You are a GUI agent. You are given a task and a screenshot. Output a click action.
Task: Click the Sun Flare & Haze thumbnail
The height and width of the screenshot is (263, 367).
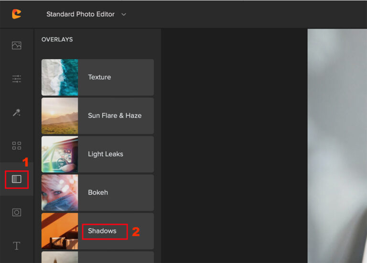pos(60,116)
